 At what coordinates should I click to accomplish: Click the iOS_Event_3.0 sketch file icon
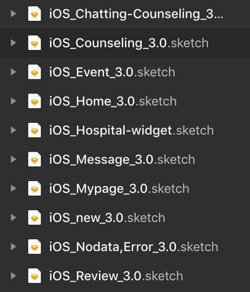pos(34,72)
